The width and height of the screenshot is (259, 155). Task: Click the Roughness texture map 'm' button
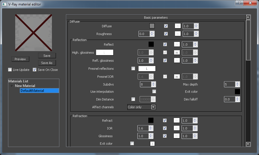[x=178, y=34]
